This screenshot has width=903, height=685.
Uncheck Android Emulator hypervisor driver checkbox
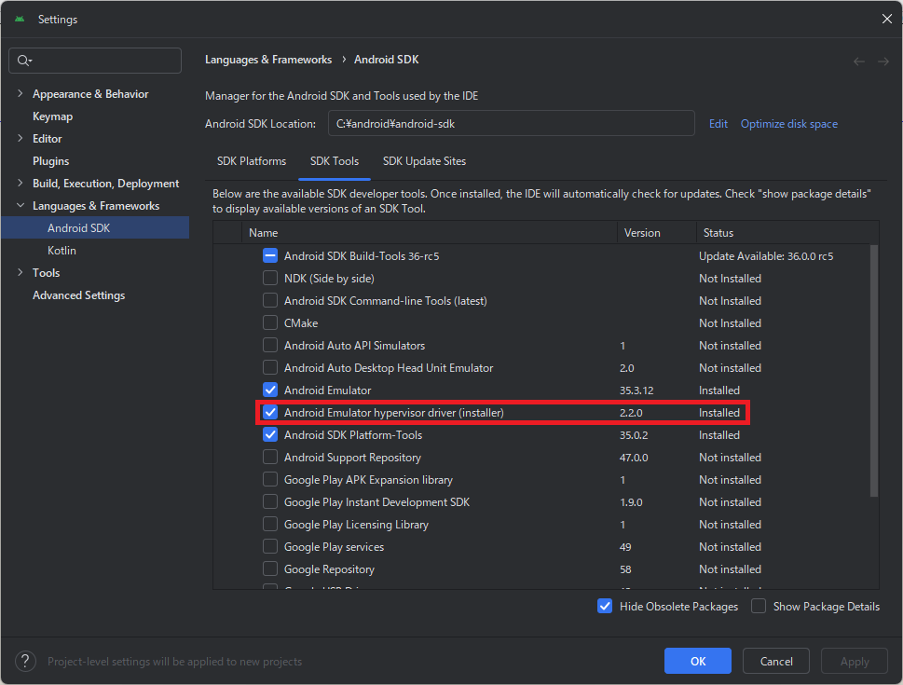270,412
